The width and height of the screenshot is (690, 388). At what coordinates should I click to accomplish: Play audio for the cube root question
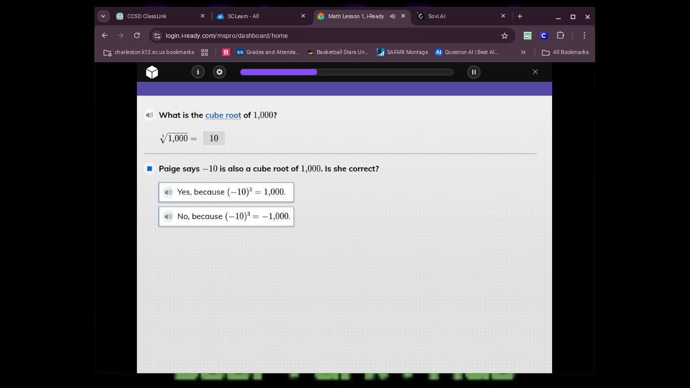(x=150, y=115)
